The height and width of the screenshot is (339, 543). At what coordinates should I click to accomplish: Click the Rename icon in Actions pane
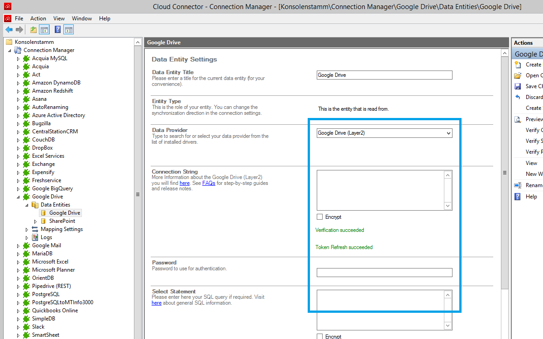[x=518, y=185]
